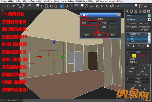
Task: Open the green object color swatch
Action: coord(149,16)
